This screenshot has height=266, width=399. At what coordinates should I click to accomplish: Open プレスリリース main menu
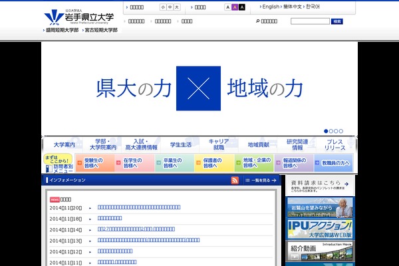pos(335,144)
